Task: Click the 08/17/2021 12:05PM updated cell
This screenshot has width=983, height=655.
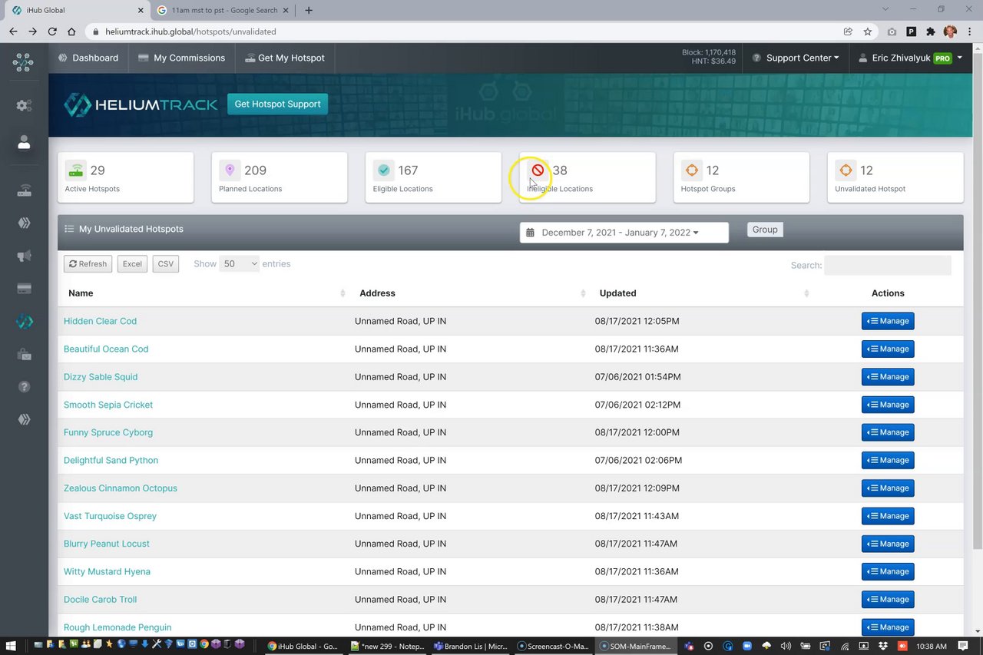Action: 637,321
